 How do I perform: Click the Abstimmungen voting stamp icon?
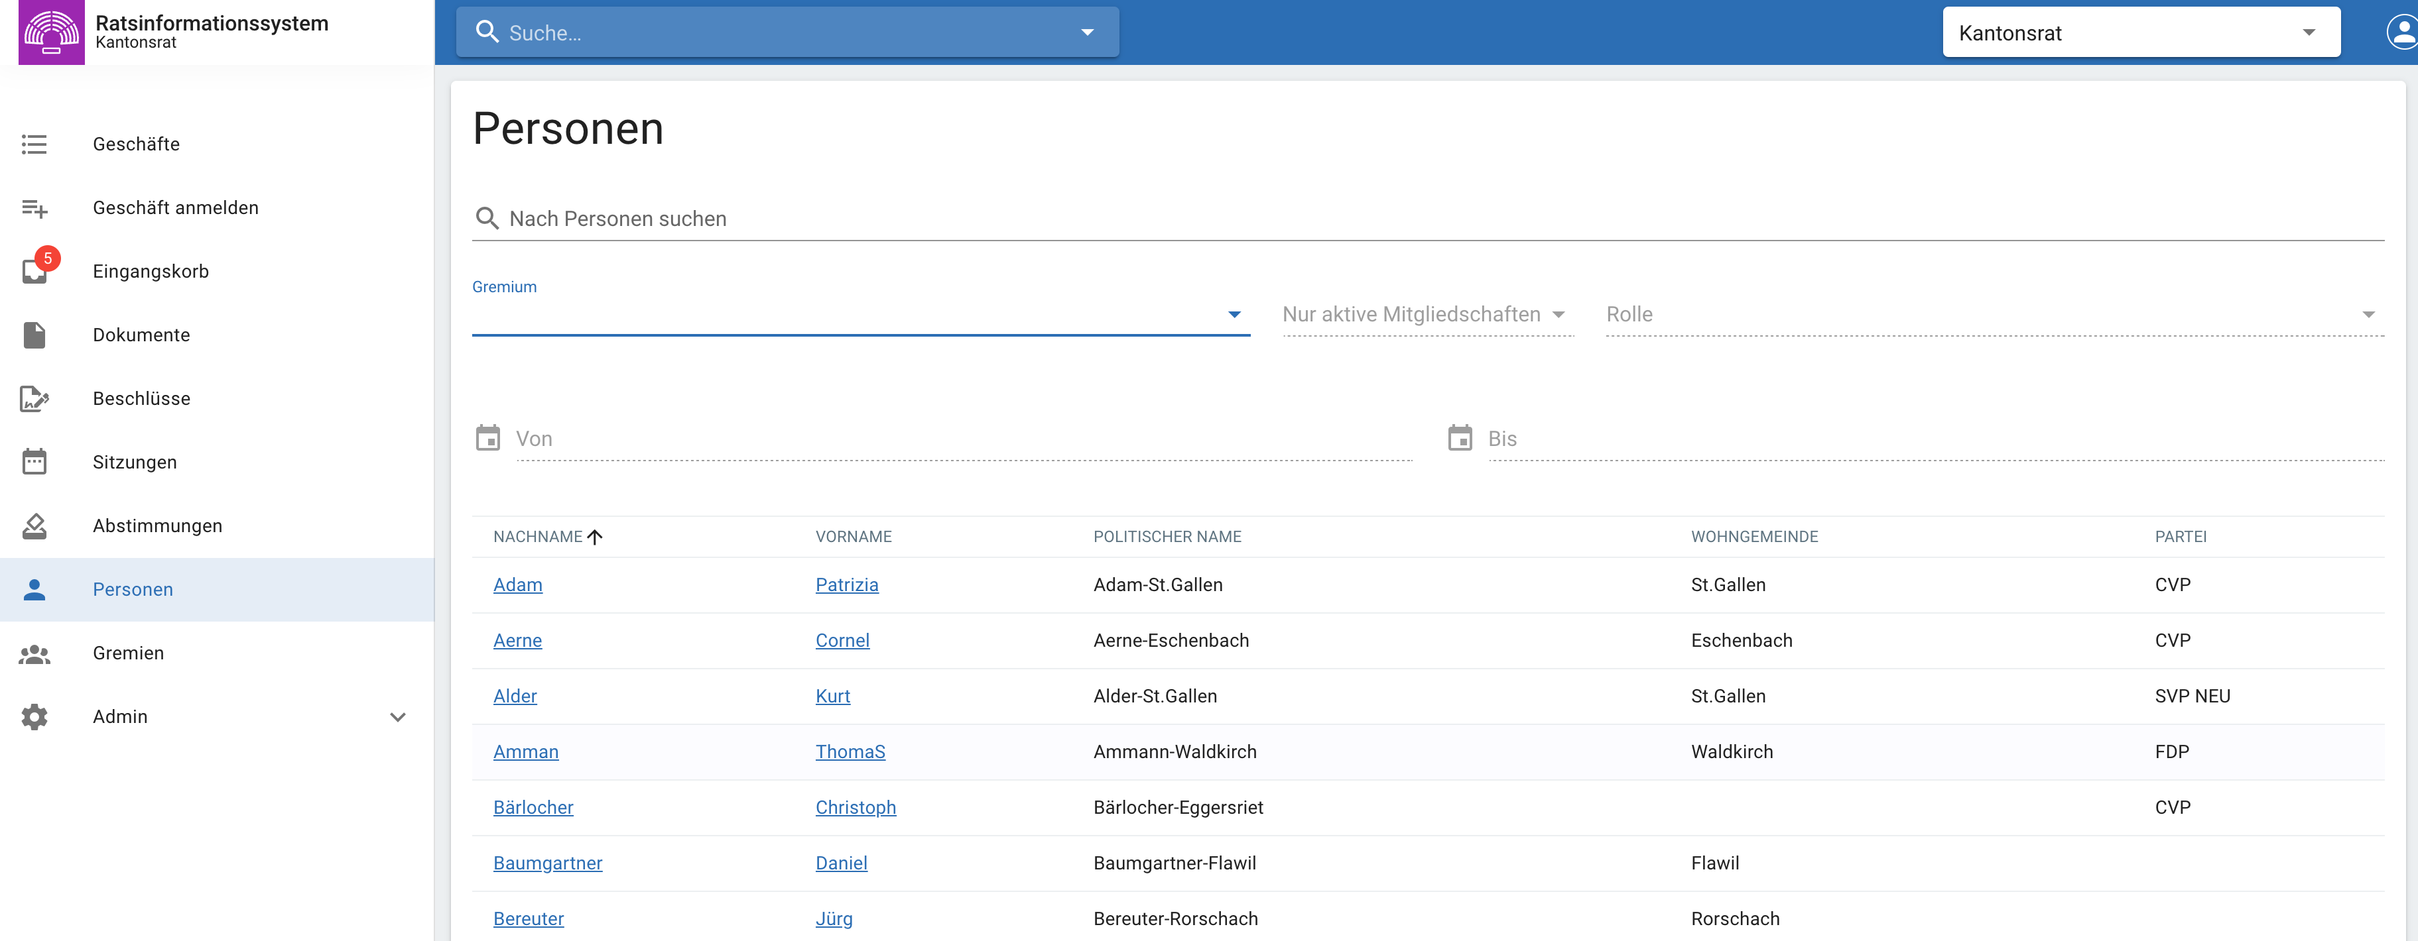pos(34,526)
